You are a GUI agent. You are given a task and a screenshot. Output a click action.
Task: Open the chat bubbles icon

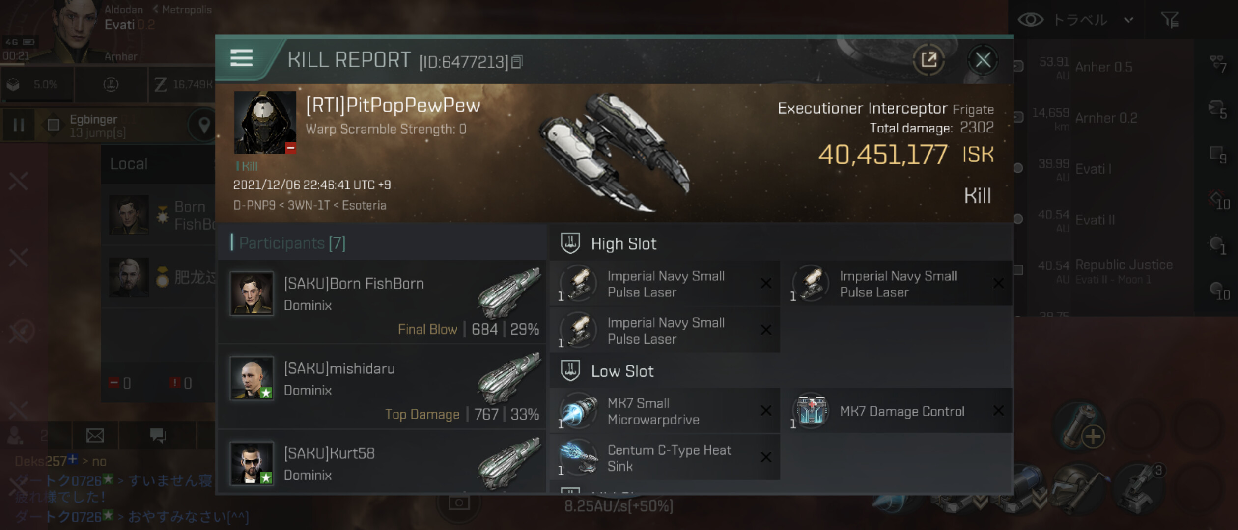(158, 435)
